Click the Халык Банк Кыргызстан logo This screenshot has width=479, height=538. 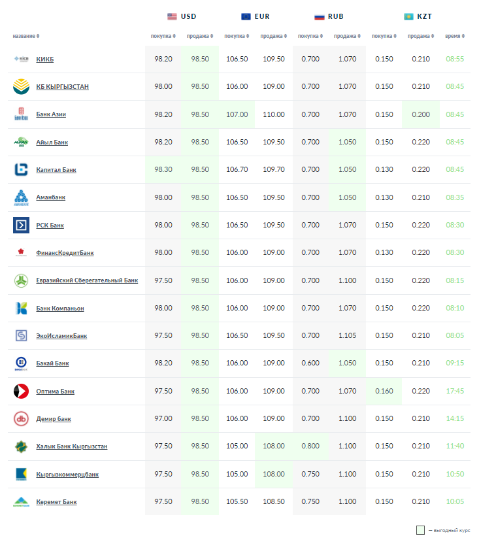pos(21,446)
